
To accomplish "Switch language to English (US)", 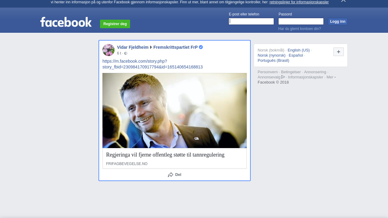I will [x=299, y=50].
